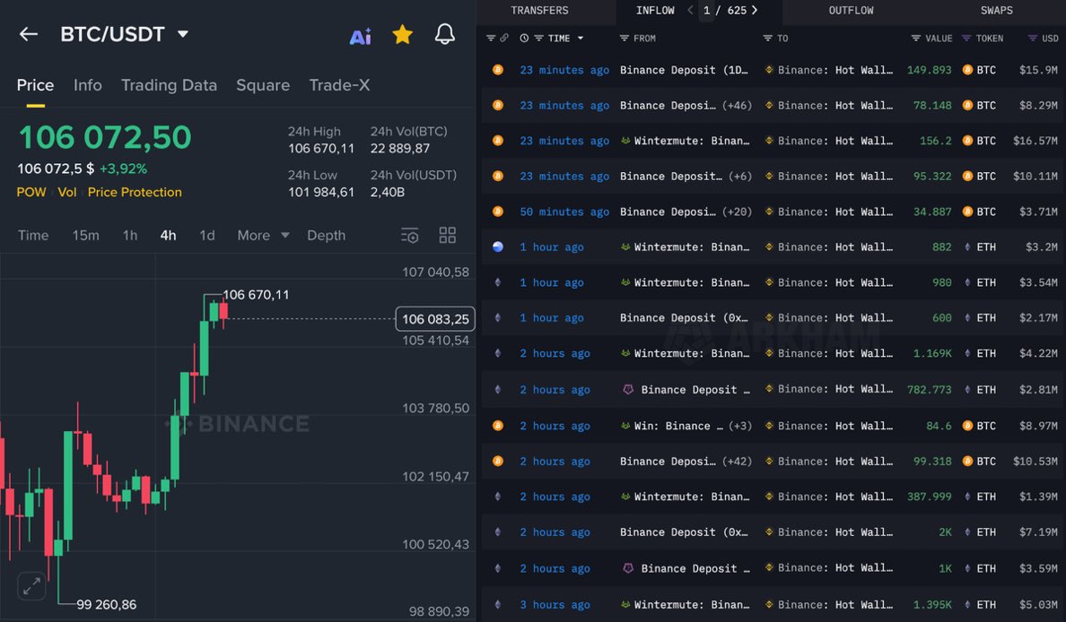Viewport: 1066px width, 622px height.
Task: Open the INFLOW tab
Action: pos(655,10)
